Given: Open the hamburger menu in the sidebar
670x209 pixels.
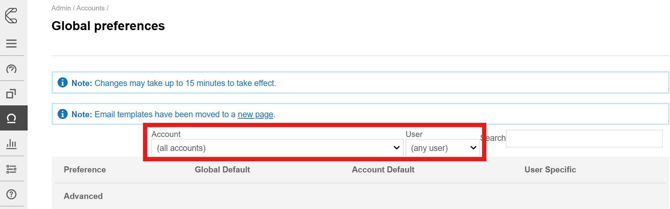Looking at the screenshot, I should tap(11, 44).
